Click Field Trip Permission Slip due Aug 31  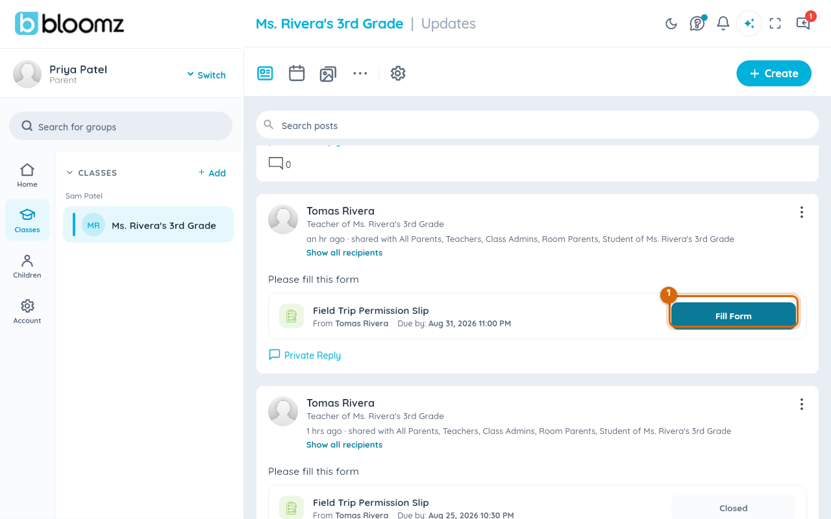(371, 310)
